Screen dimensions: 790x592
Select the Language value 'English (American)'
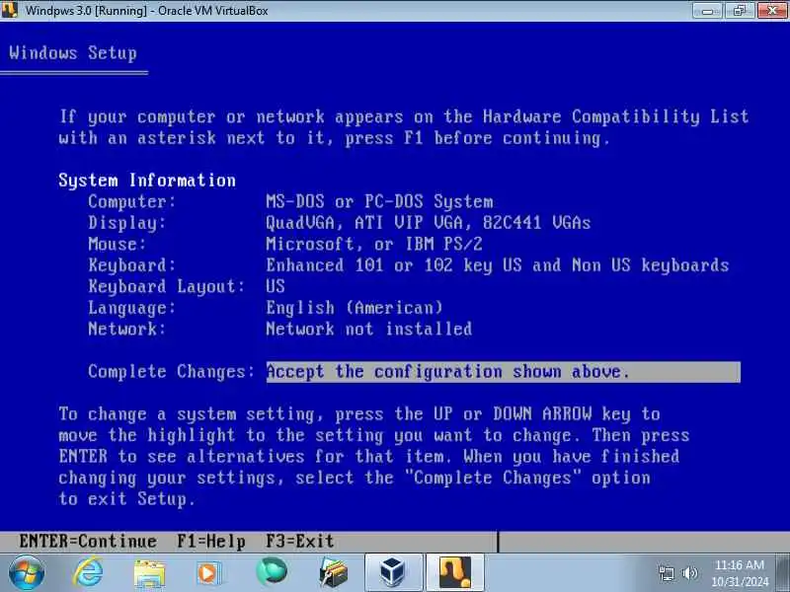click(x=355, y=308)
